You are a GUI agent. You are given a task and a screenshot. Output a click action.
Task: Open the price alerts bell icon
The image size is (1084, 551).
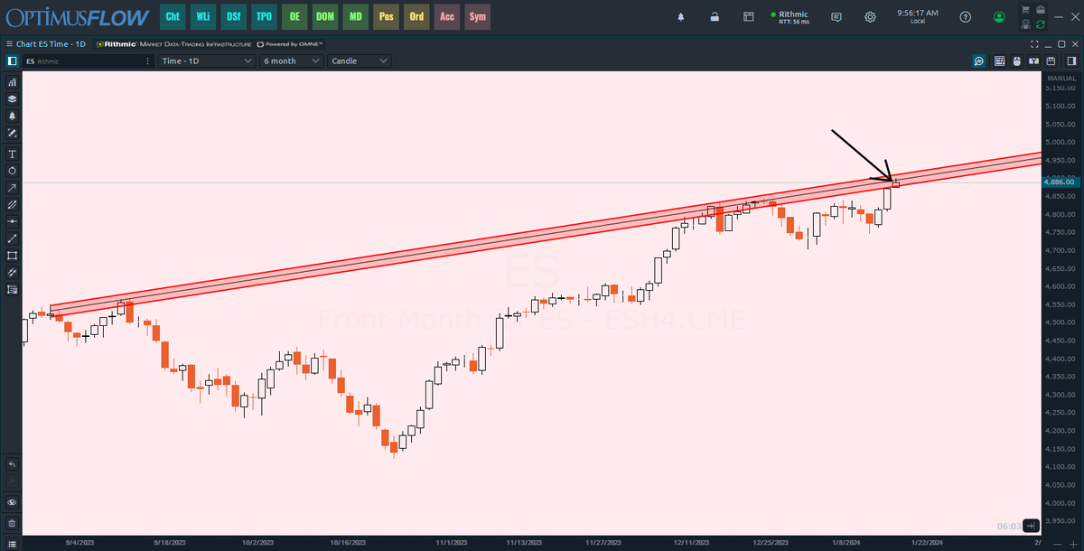(x=11, y=116)
